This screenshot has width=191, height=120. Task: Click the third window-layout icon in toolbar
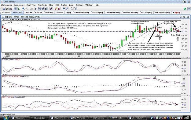[x=11, y=9]
